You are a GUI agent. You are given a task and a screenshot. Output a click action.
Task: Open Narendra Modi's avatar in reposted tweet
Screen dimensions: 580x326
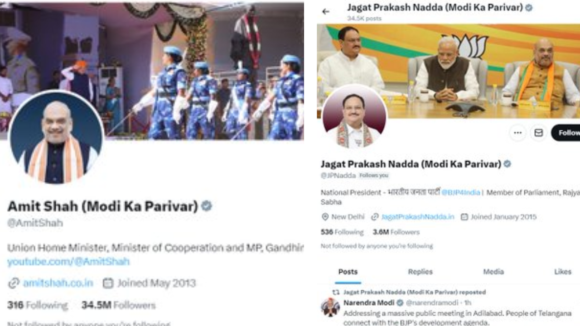330,307
